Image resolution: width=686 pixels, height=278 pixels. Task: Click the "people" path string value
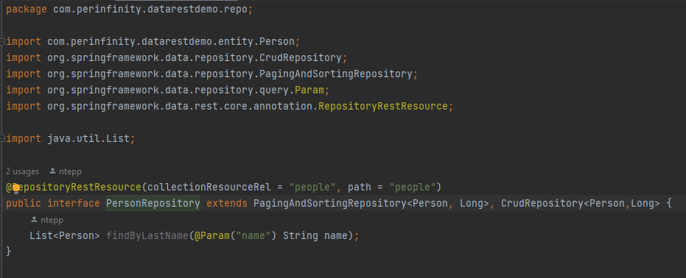point(412,188)
